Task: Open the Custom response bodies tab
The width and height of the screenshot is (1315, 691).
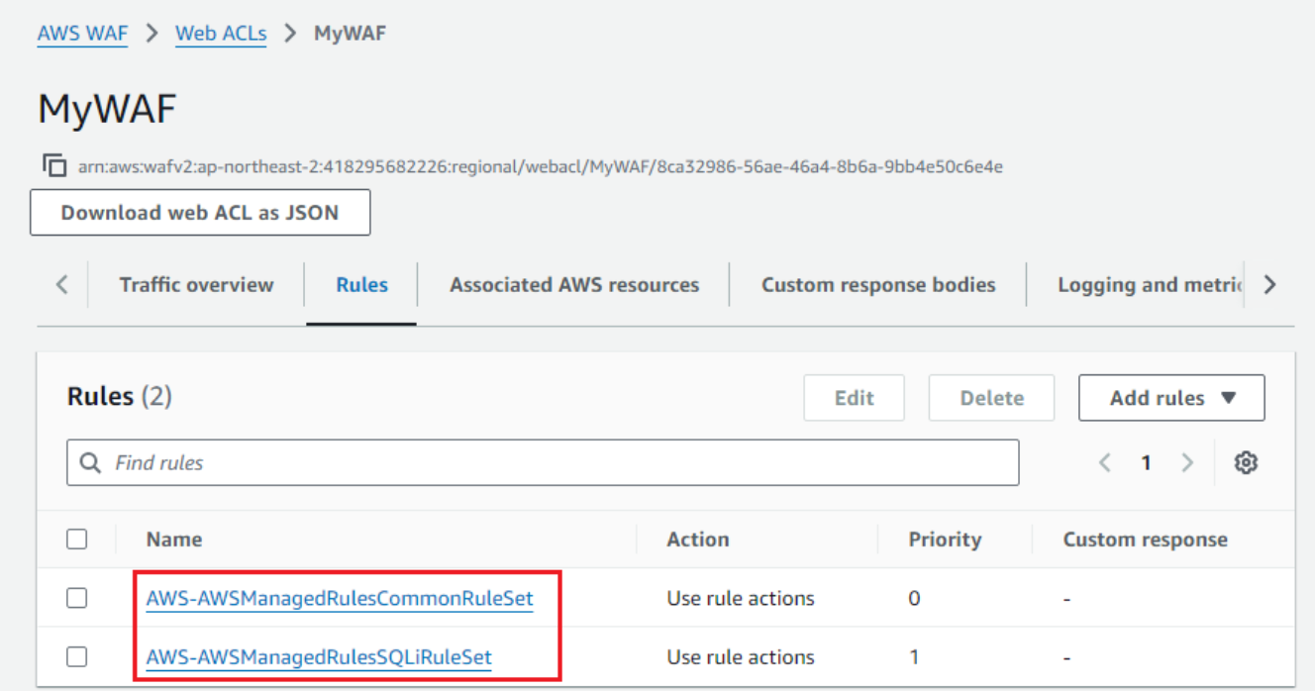Action: [878, 285]
